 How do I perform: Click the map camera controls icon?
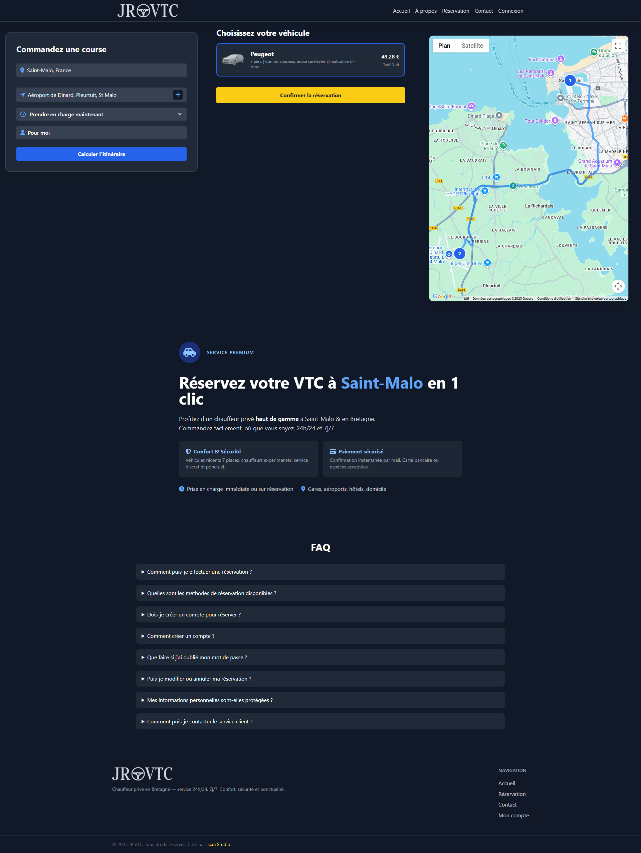click(x=618, y=286)
